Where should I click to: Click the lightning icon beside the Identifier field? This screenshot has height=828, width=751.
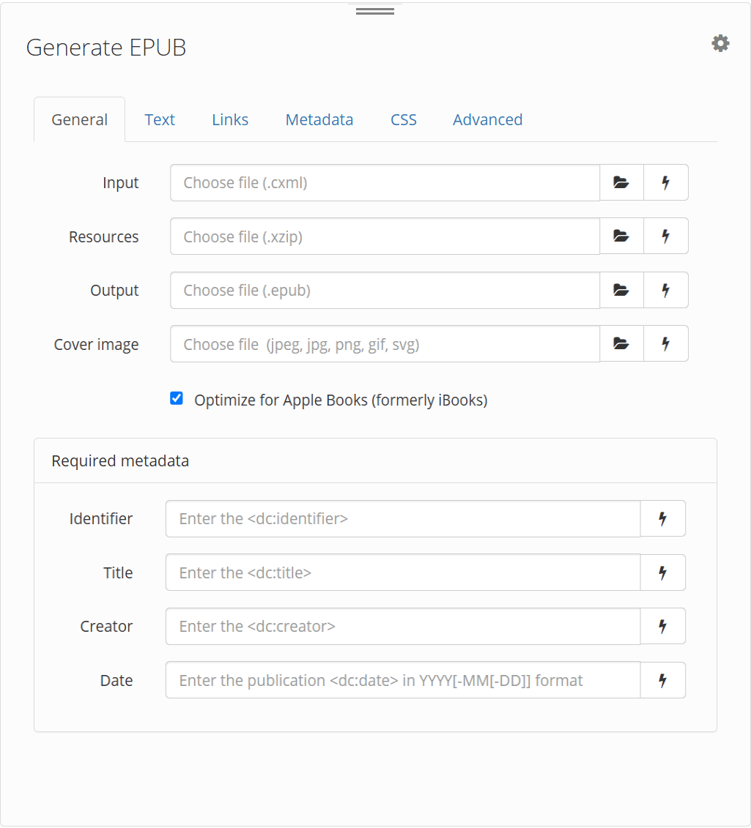(x=663, y=518)
